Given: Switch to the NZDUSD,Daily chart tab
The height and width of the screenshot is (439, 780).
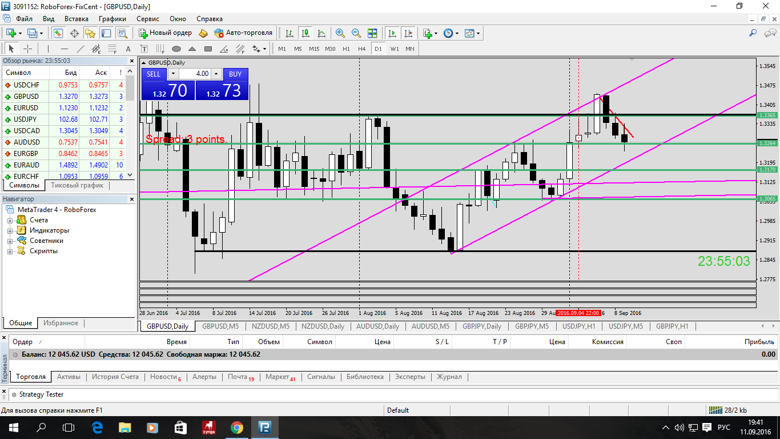Looking at the screenshot, I should click(323, 326).
